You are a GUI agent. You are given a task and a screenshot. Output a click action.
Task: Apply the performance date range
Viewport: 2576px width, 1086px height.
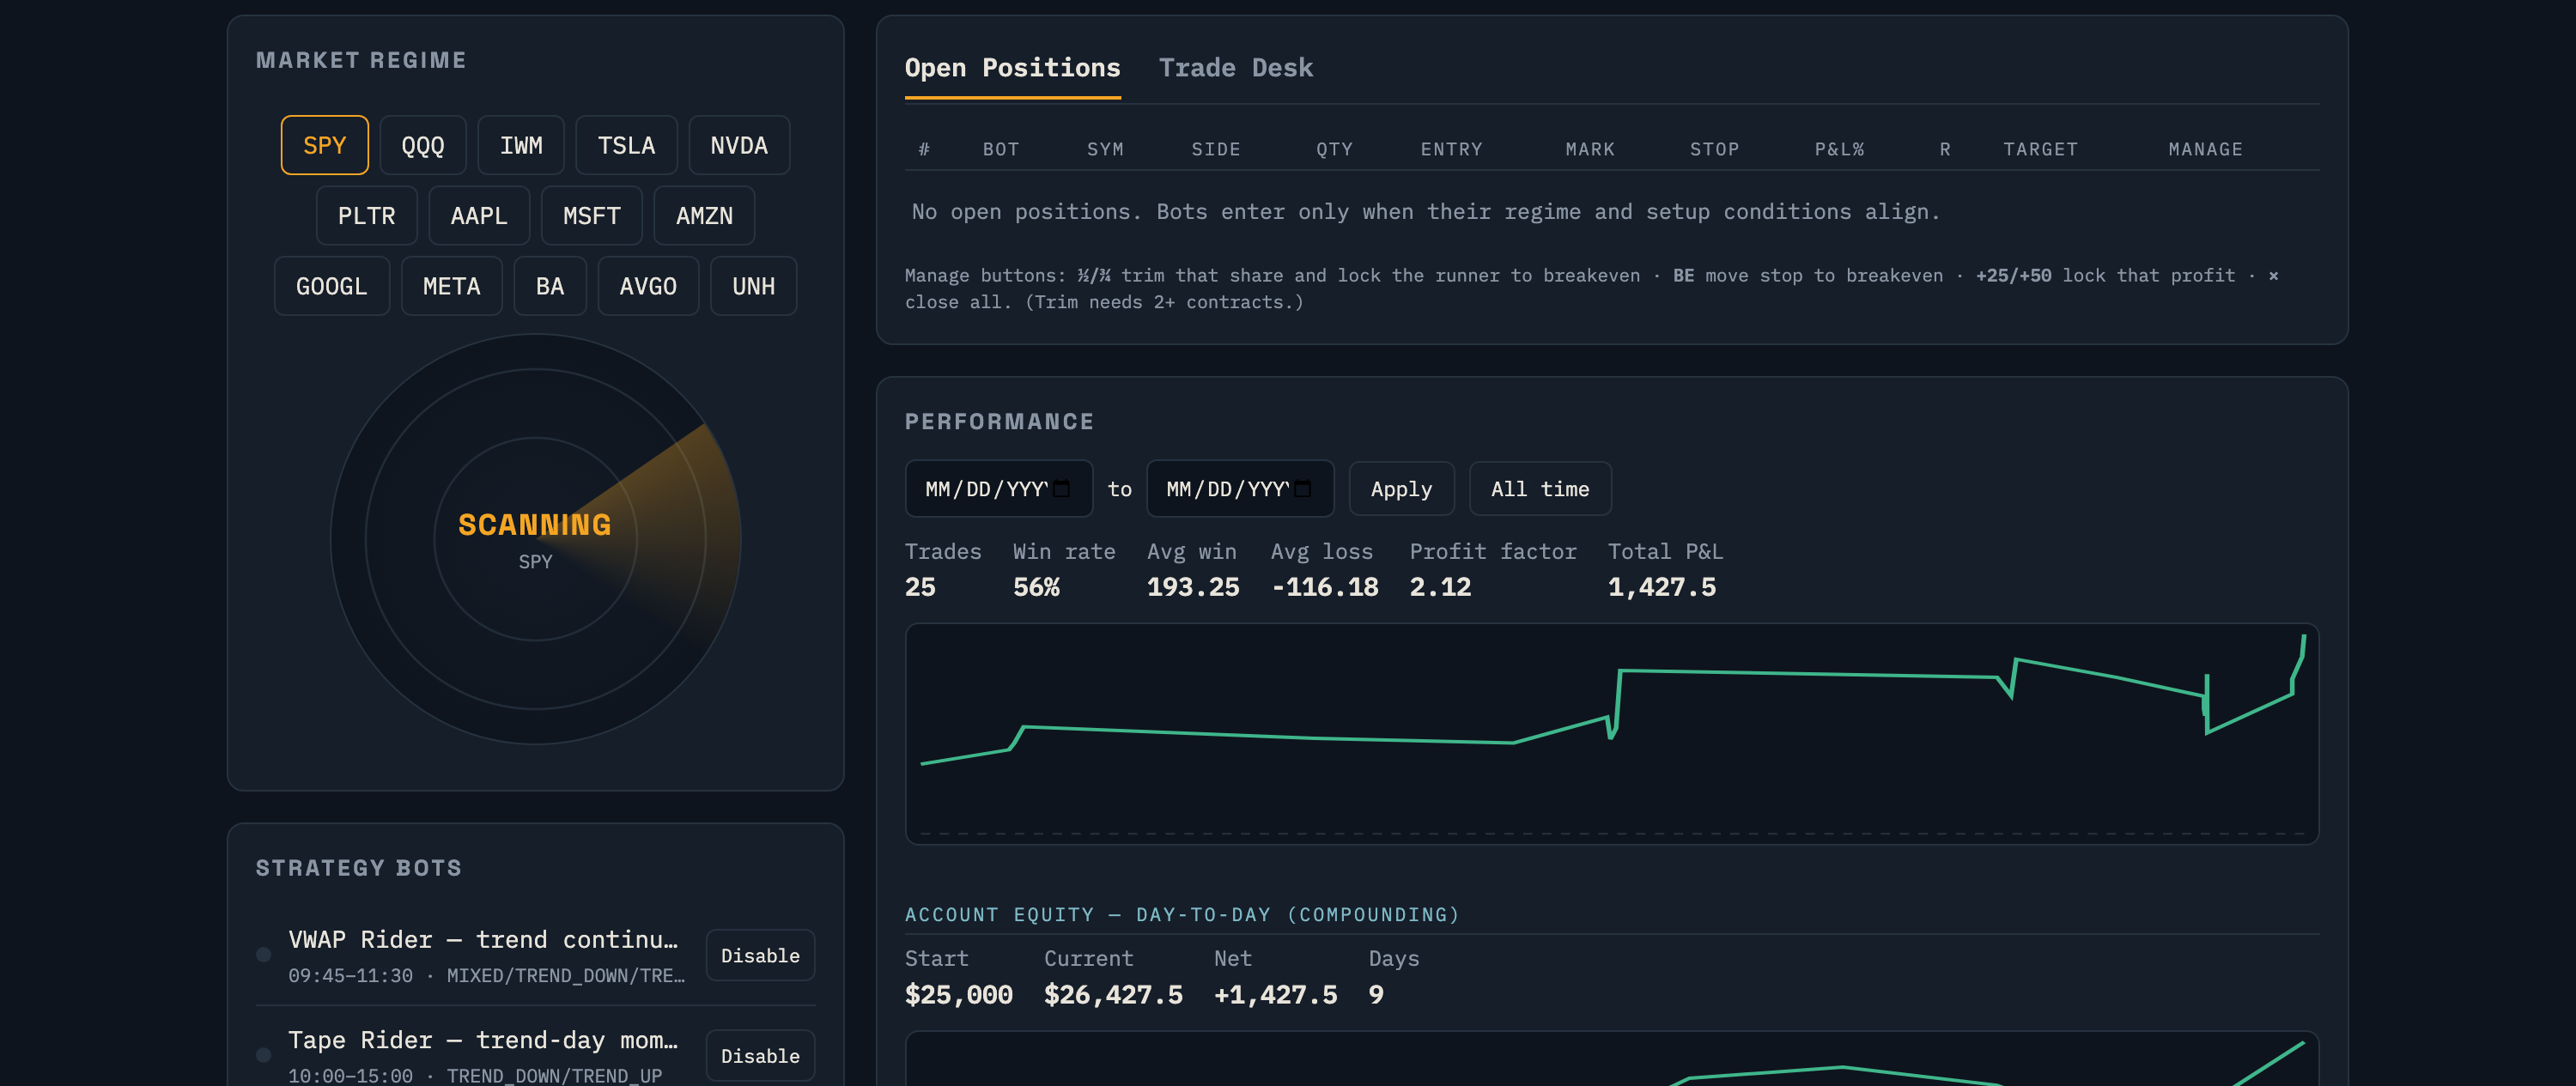[x=1401, y=489]
